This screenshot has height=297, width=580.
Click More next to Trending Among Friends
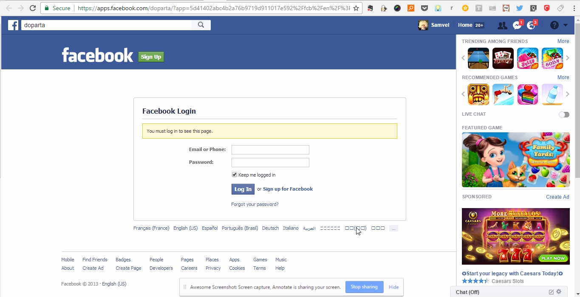tap(563, 41)
